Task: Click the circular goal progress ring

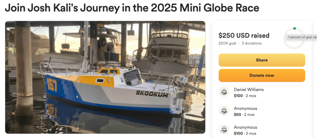Action: 294,39
